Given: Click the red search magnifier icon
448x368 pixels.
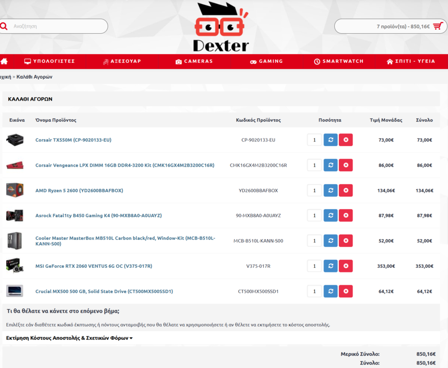Looking at the screenshot, I should click(x=4, y=27).
